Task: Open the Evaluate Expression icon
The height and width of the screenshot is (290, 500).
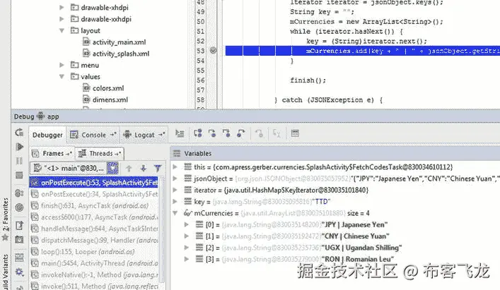Action: (x=295, y=133)
